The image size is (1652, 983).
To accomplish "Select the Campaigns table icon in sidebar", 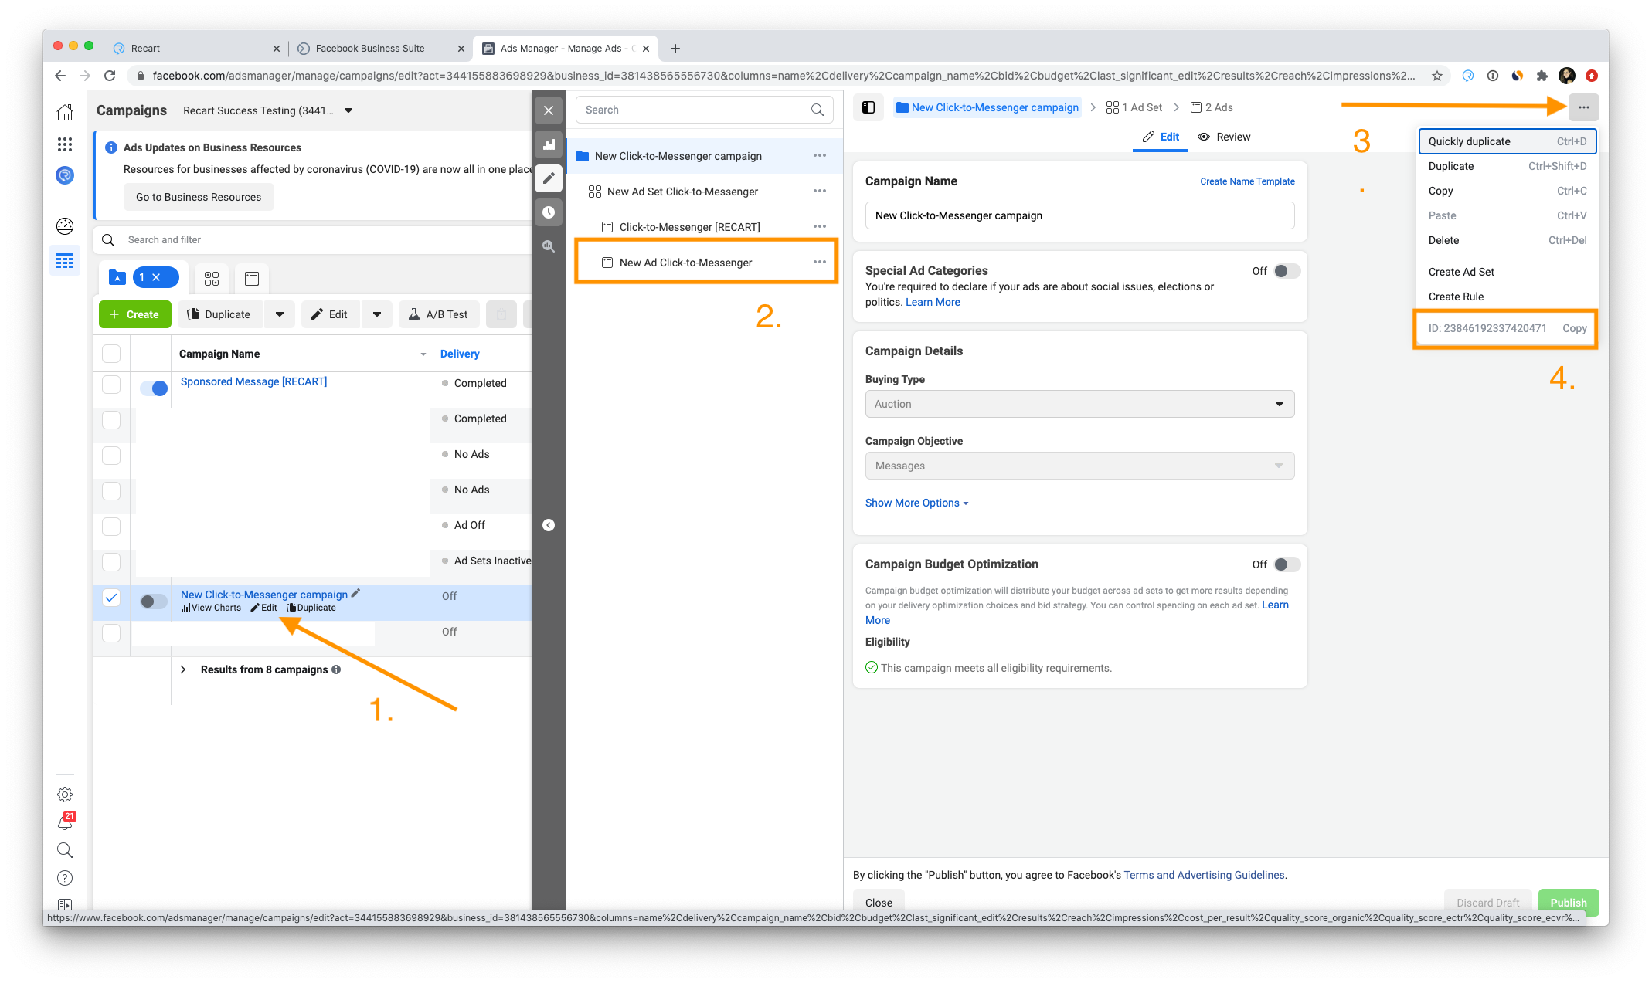I will [65, 261].
